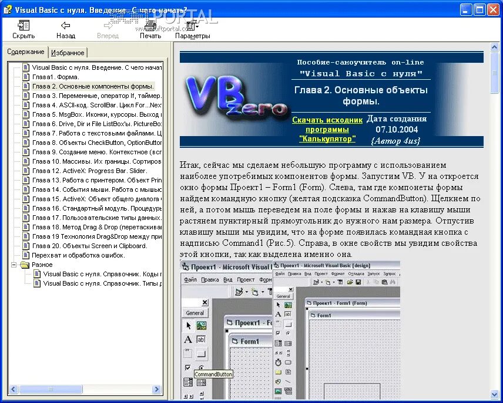This screenshot has width=503, height=403.
Task: Switch to the Содержание tab
Action: [26, 52]
